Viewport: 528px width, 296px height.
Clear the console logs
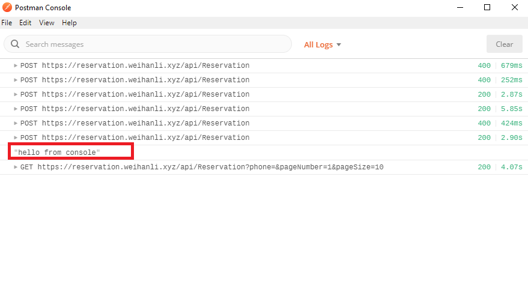504,44
